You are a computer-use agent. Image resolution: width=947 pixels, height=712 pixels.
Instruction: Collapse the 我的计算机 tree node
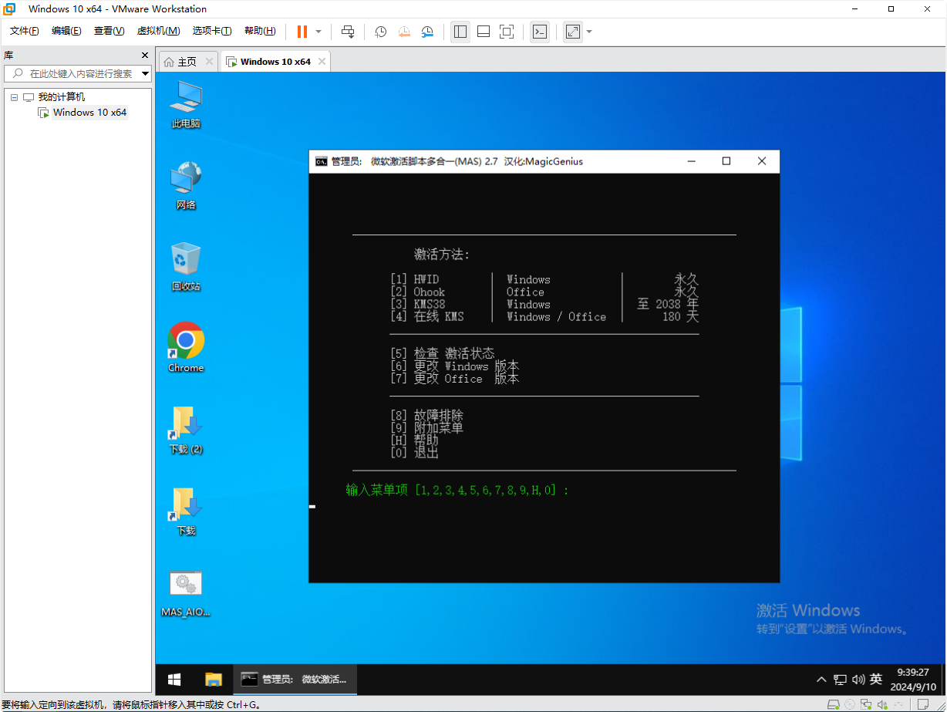coord(14,96)
